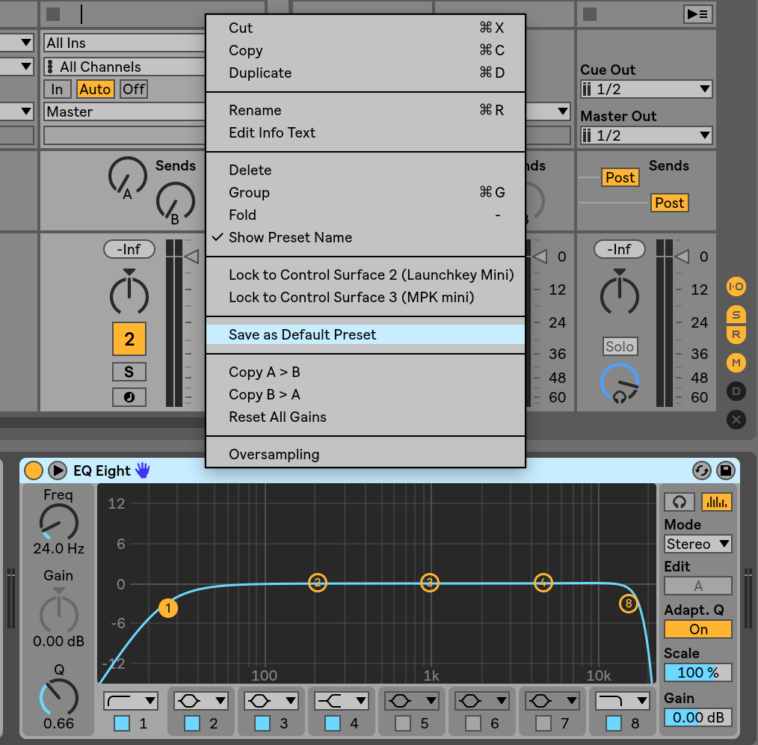Toggle the spectrum analyzer display icon
Screen dimensions: 758x745
[716, 502]
